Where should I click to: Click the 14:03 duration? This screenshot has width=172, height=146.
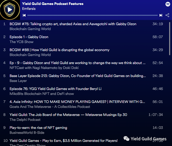[158, 128]
